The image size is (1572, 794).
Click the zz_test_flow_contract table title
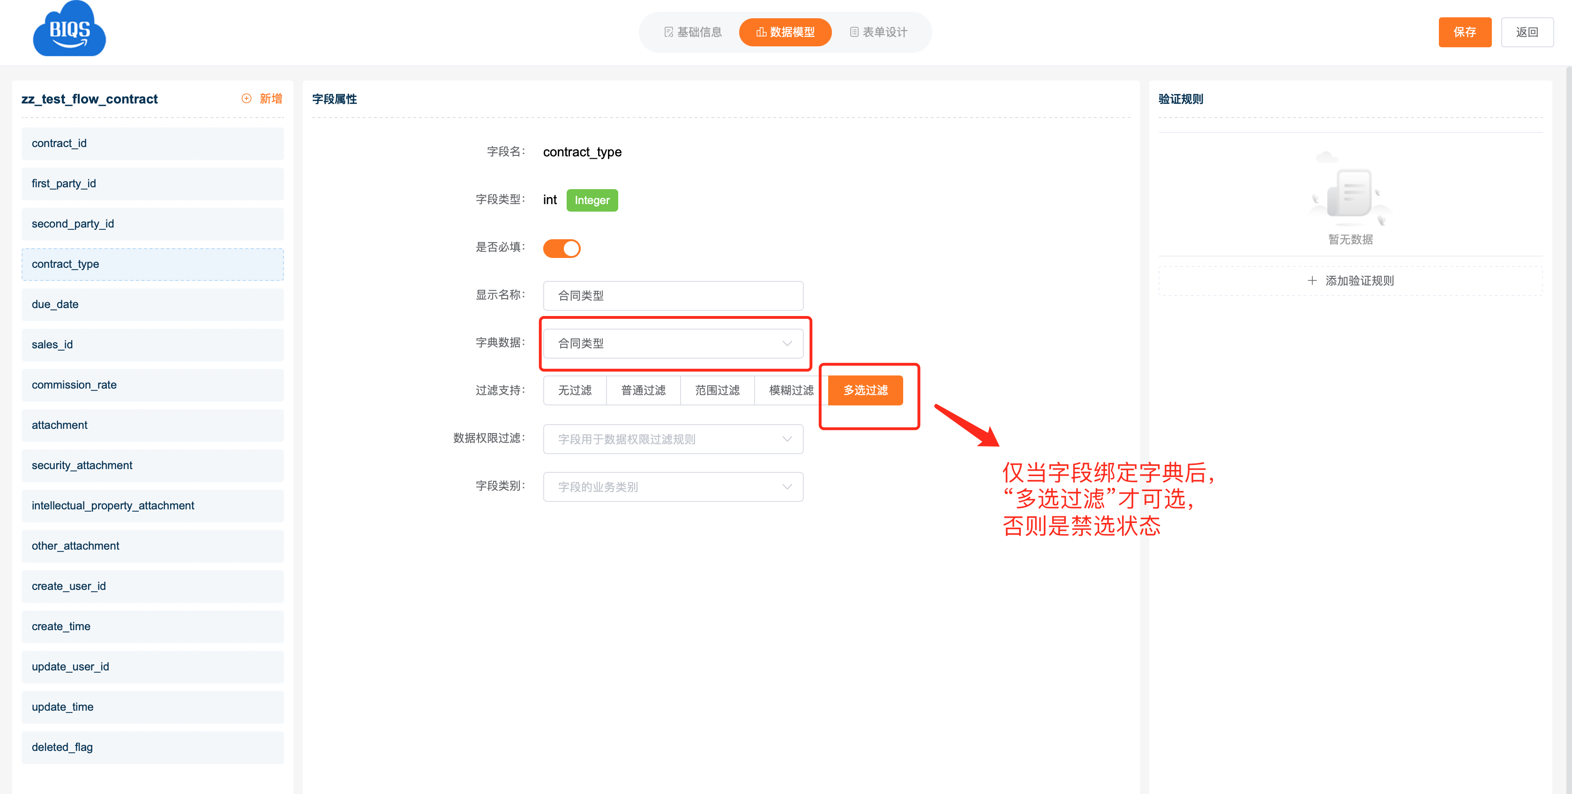[x=90, y=99]
